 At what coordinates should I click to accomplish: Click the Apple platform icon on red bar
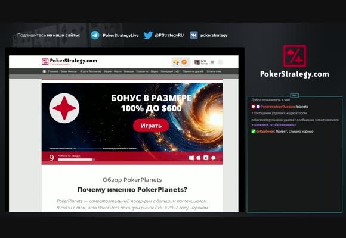point(199,158)
